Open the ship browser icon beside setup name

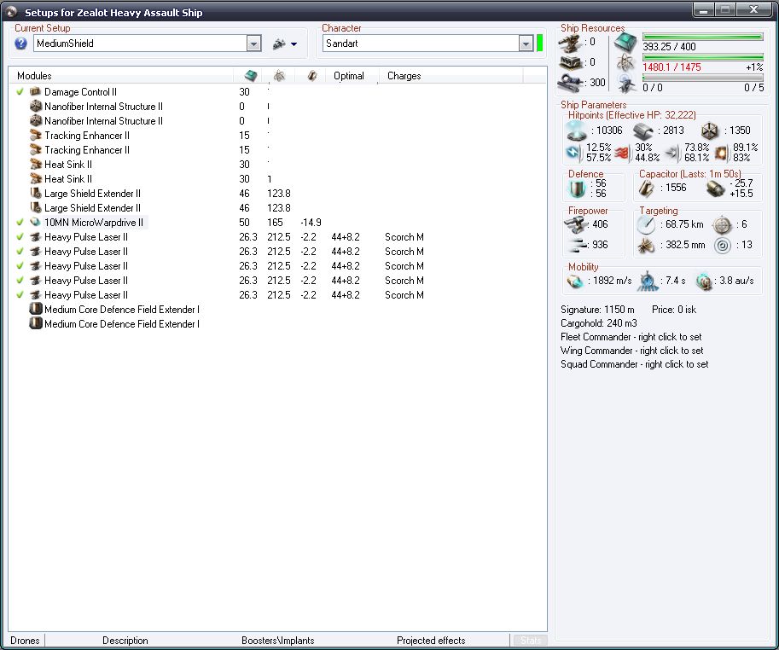pos(279,44)
